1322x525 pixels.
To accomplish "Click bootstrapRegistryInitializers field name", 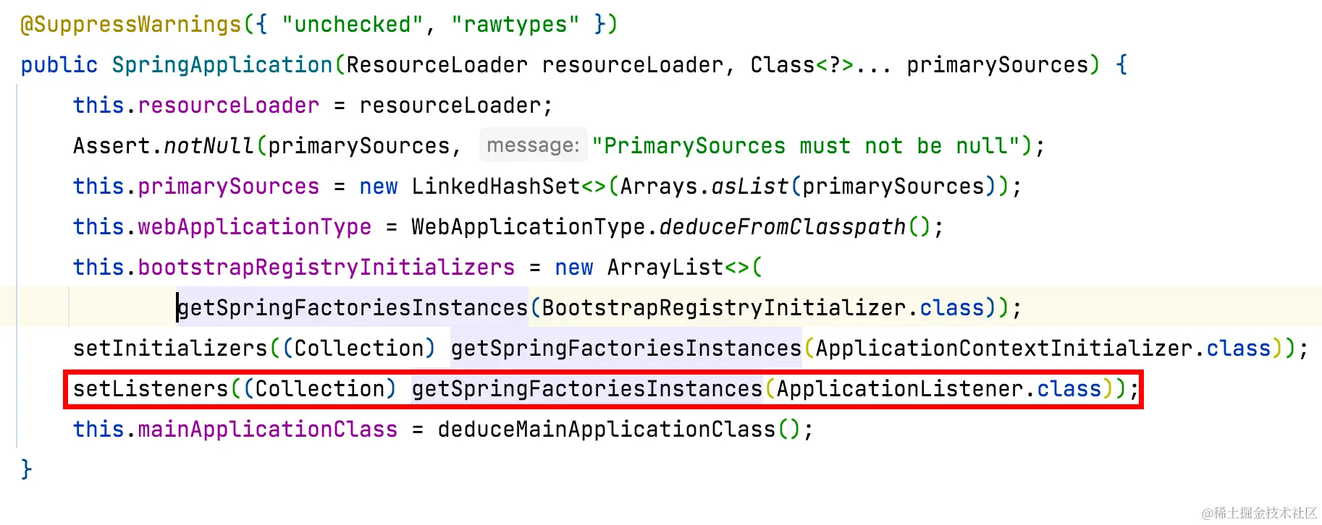I will [x=327, y=268].
